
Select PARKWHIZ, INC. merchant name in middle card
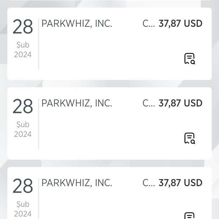(77, 103)
